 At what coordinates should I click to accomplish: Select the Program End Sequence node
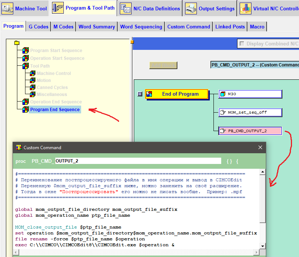pos(55,110)
